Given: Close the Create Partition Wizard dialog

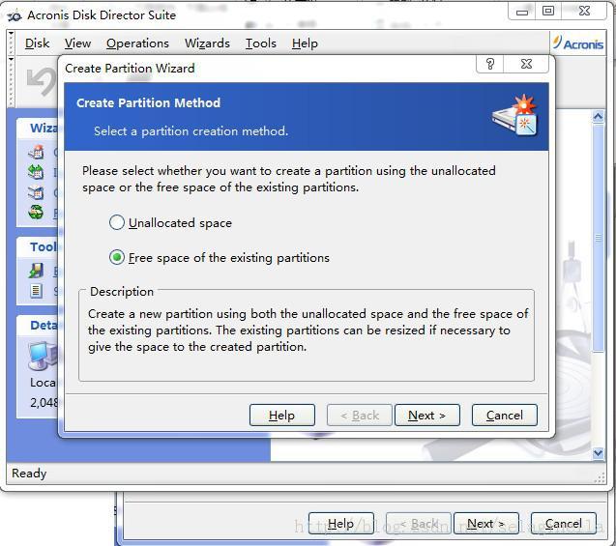Looking at the screenshot, I should click(526, 64).
